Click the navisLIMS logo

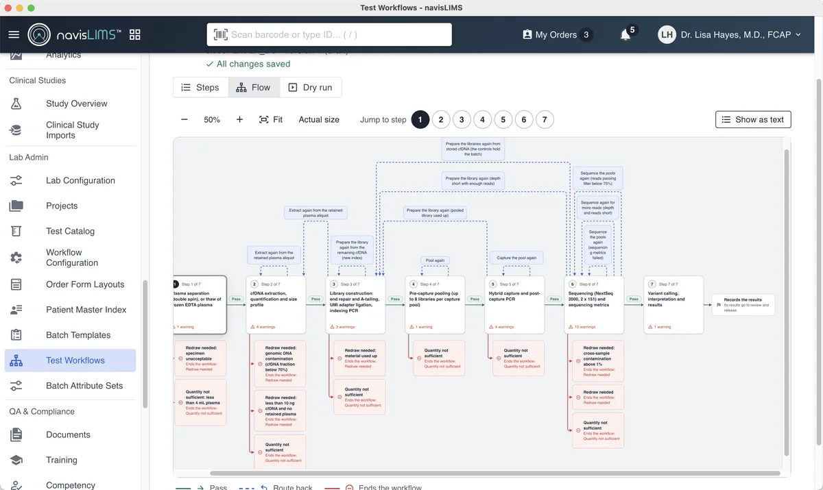click(x=75, y=34)
